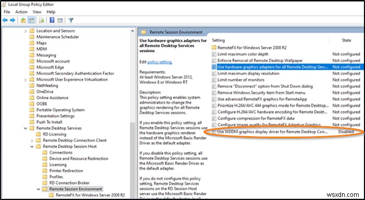Select Push To Install in the tree
The image size is (365, 200).
pyautogui.click(x=49, y=122)
